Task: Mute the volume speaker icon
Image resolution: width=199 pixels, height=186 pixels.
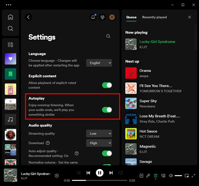Action: (x=171, y=176)
